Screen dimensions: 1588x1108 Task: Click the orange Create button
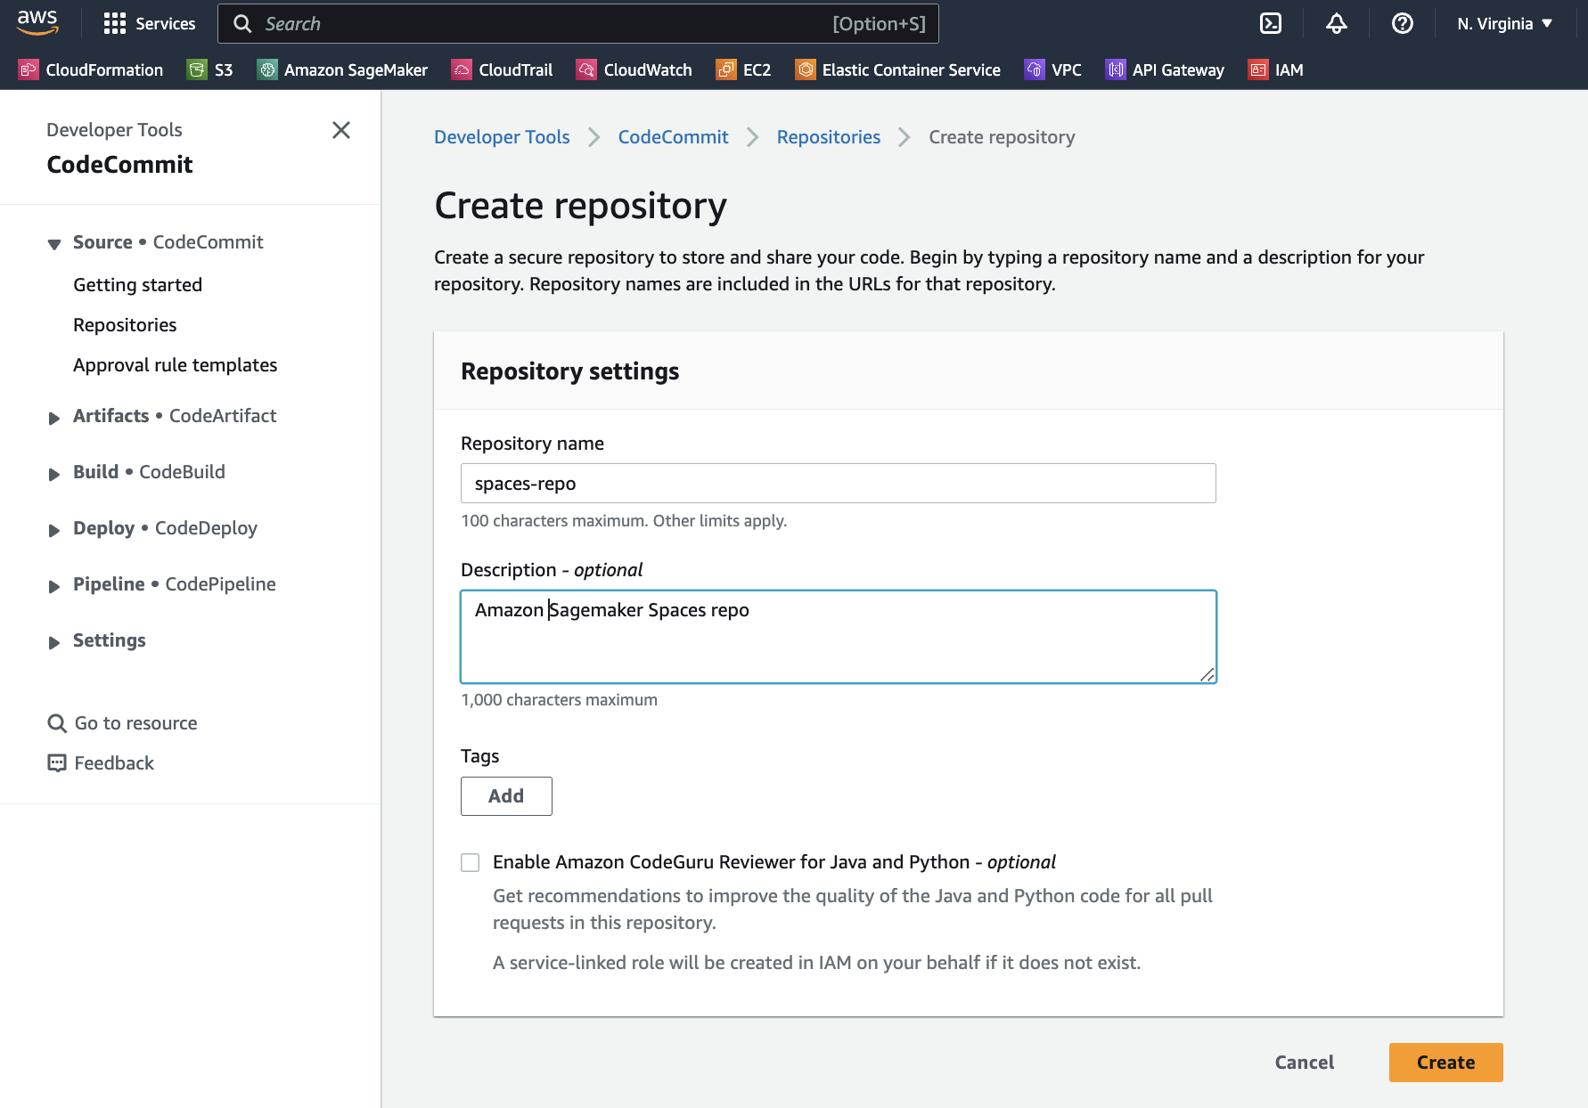1446,1063
